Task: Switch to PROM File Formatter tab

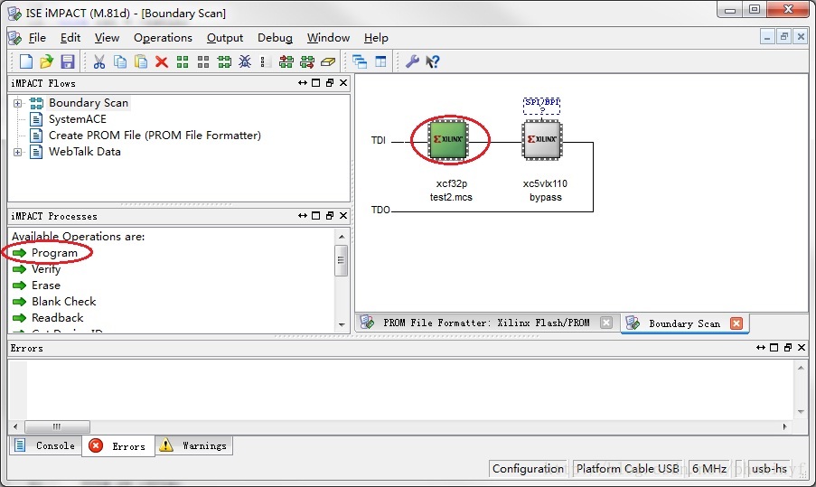Action: coord(486,323)
